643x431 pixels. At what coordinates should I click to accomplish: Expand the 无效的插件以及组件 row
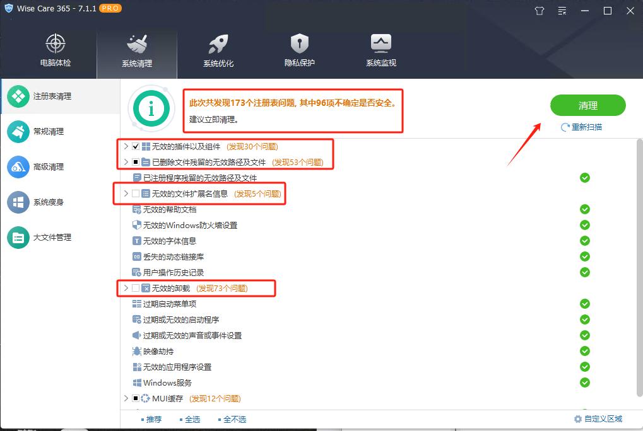pyautogui.click(x=126, y=147)
